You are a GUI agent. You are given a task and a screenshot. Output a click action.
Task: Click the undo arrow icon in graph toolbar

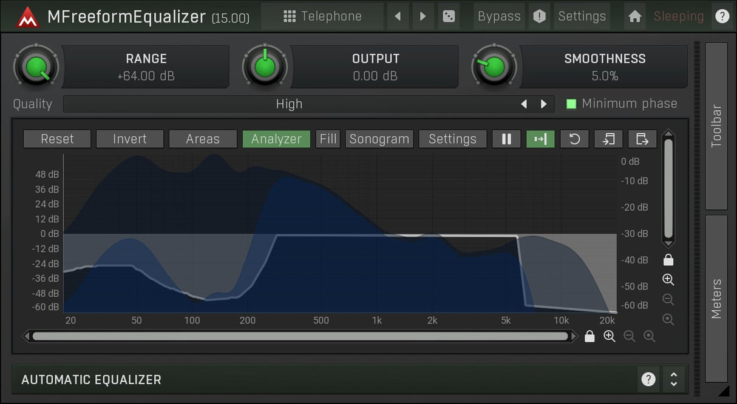coord(574,139)
